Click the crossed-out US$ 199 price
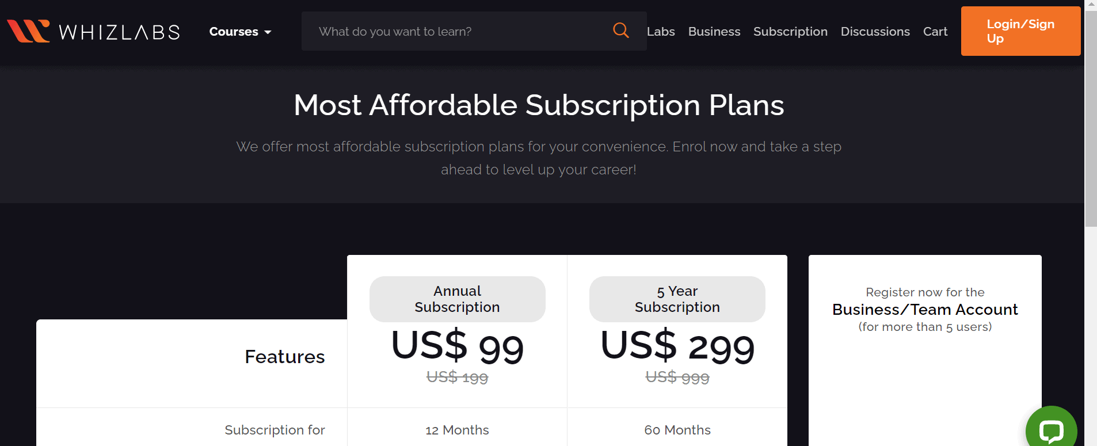Viewport: 1097px width, 446px height. [x=457, y=378]
